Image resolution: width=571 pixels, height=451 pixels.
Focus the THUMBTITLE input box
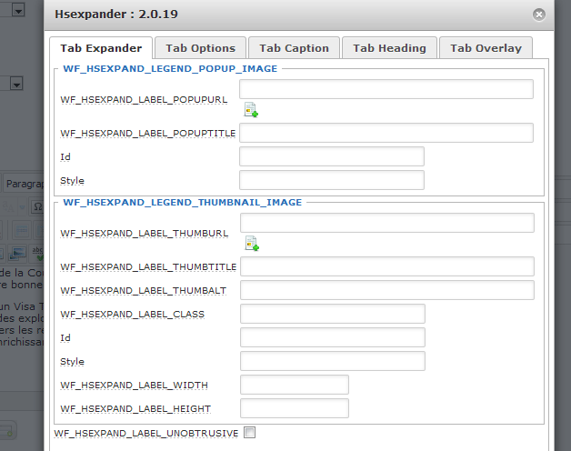[386, 266]
